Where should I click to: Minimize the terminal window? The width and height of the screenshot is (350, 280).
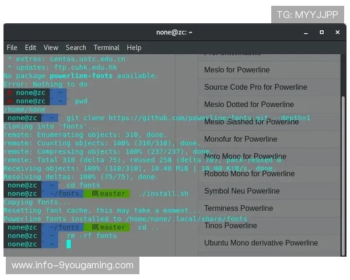pos(306,32)
